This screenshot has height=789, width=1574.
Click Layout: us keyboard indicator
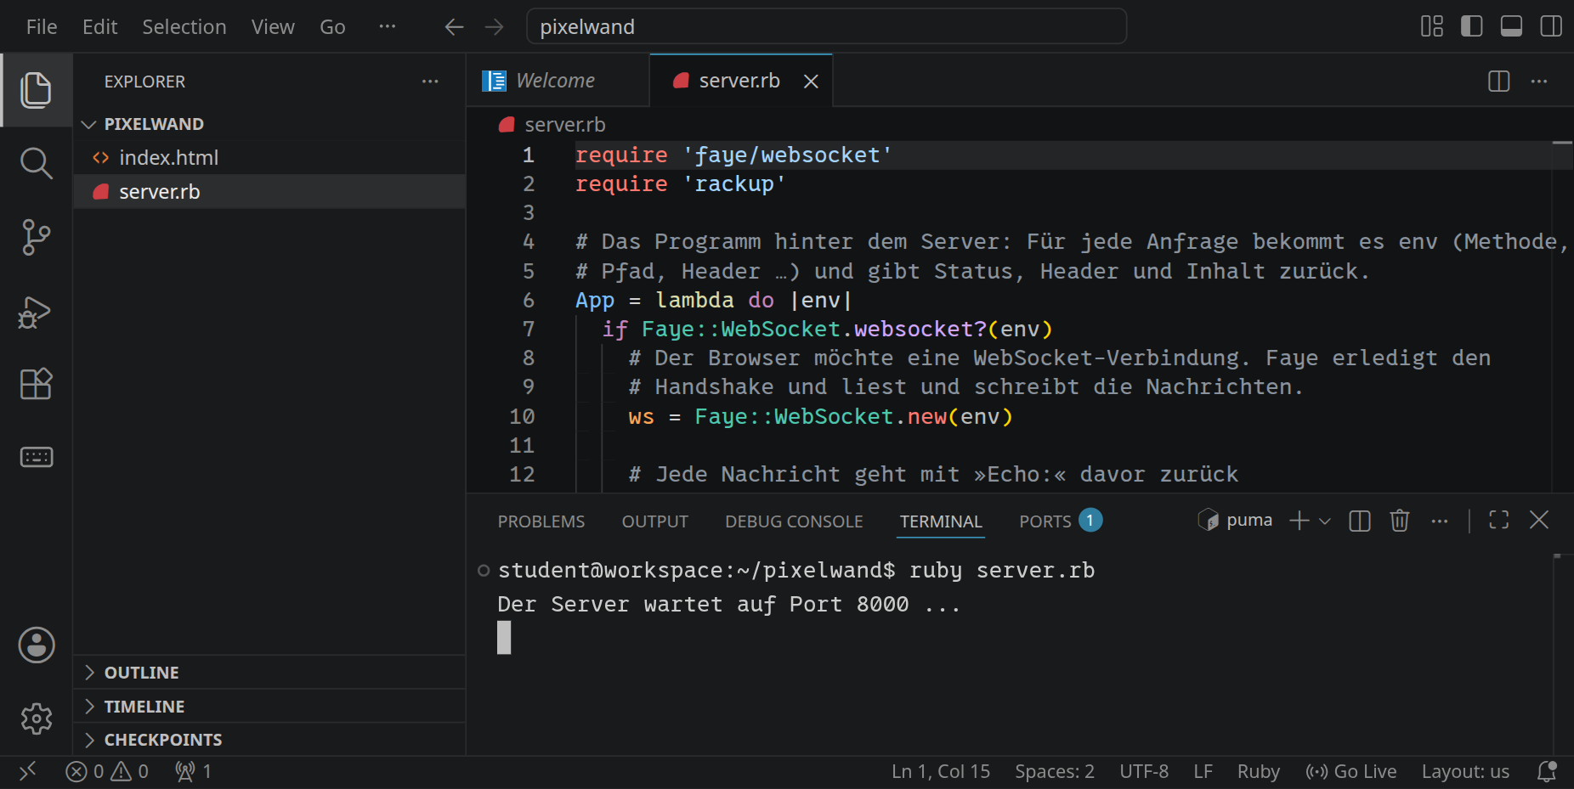point(1465,771)
